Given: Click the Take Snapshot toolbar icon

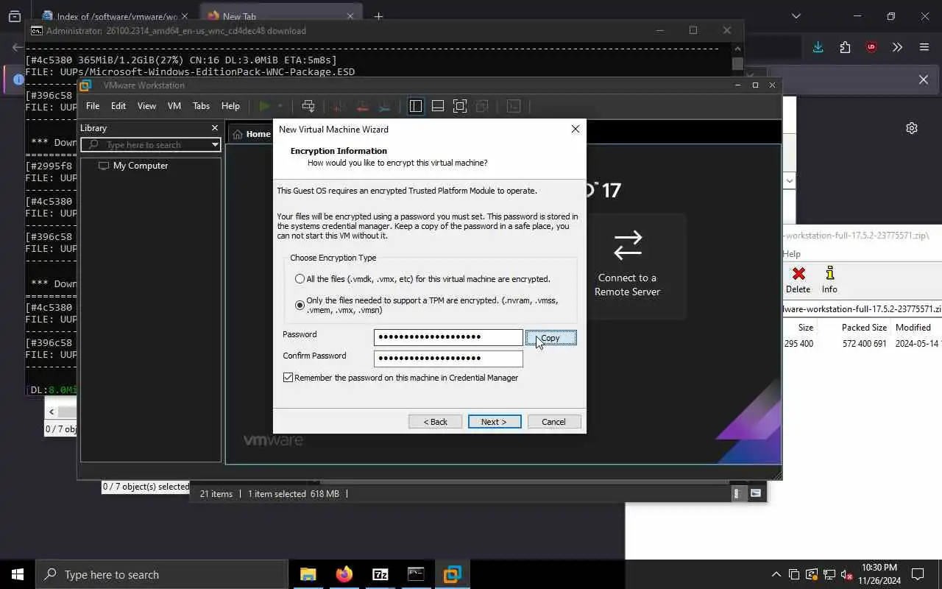Looking at the screenshot, I should (x=339, y=106).
